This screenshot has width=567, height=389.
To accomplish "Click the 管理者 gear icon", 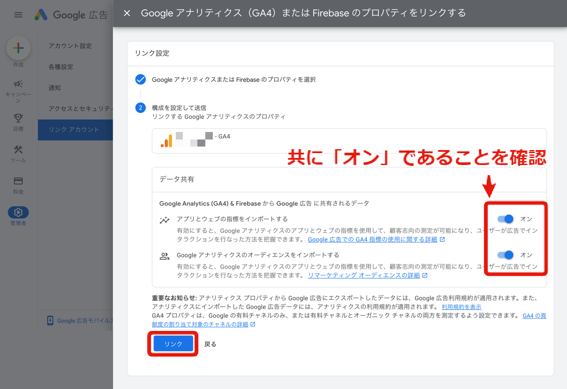I will pyautogui.click(x=18, y=212).
